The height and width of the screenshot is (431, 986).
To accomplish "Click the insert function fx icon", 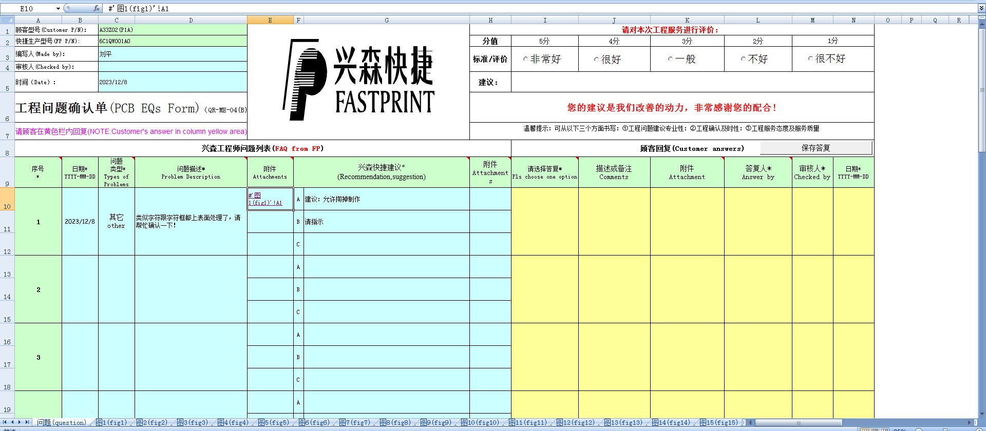I will (x=96, y=8).
